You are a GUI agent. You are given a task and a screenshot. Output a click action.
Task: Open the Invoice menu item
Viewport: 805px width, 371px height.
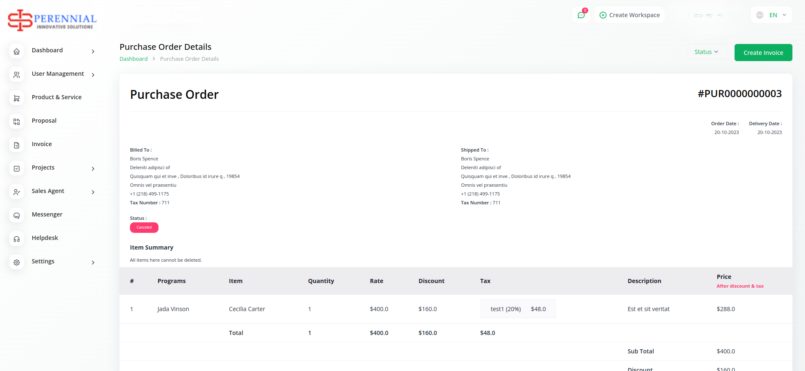(x=42, y=144)
